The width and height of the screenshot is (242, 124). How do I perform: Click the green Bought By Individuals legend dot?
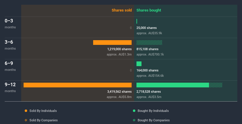134,111
